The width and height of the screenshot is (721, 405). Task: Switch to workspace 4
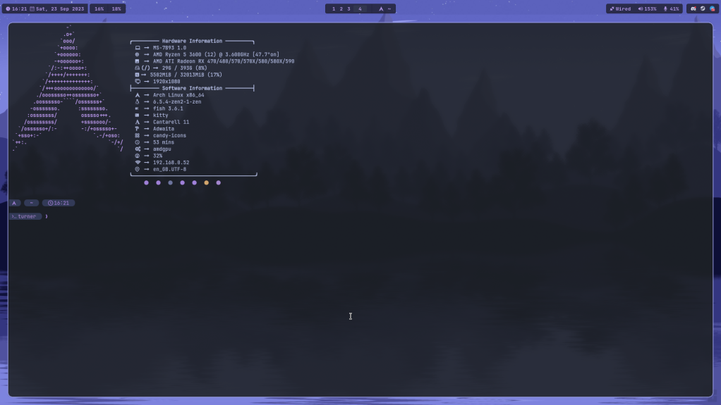coord(360,8)
